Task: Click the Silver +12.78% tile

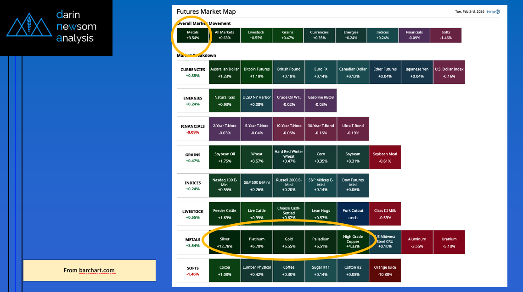Action: (x=225, y=242)
